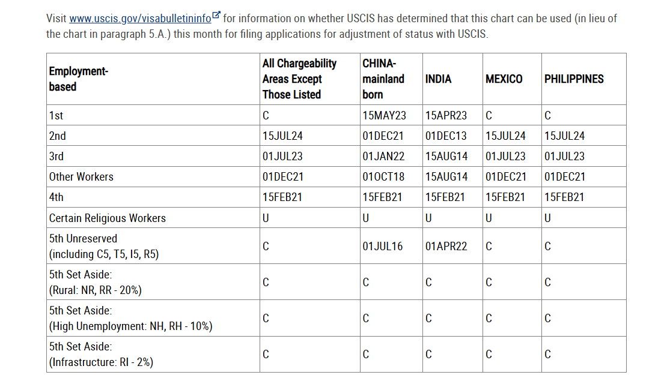Click the "Employment-based" header cell
This screenshot has height=381, width=670.
click(78, 79)
